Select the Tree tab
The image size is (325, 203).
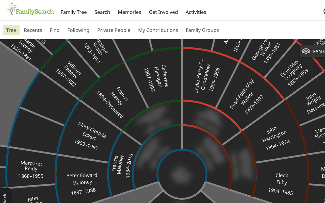(11, 30)
